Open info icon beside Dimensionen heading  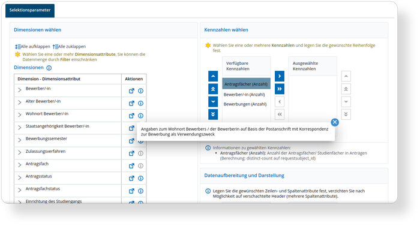pos(49,68)
